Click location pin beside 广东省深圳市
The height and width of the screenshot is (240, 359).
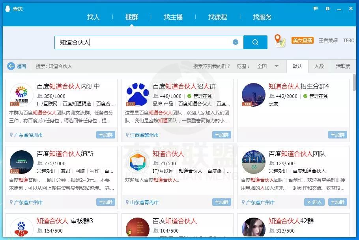[x=11, y=135]
